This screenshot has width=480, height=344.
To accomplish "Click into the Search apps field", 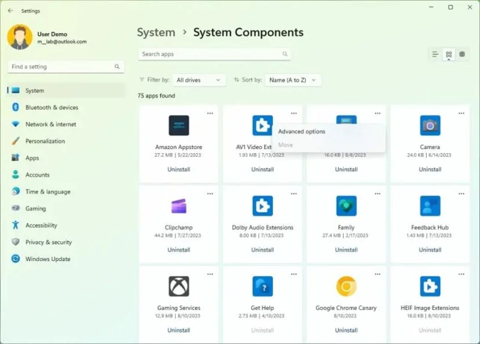I will coord(214,54).
